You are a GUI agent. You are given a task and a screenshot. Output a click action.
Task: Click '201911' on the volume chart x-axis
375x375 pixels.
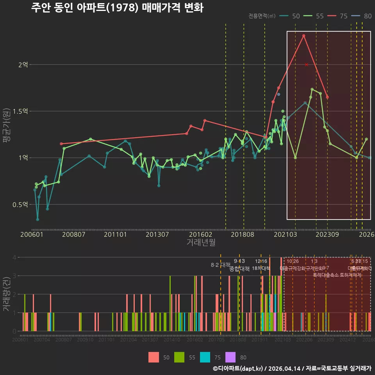click(x=259, y=339)
